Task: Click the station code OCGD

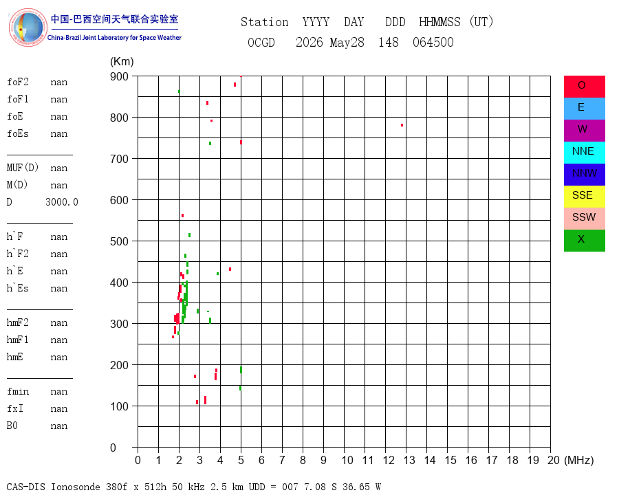Action: tap(261, 42)
